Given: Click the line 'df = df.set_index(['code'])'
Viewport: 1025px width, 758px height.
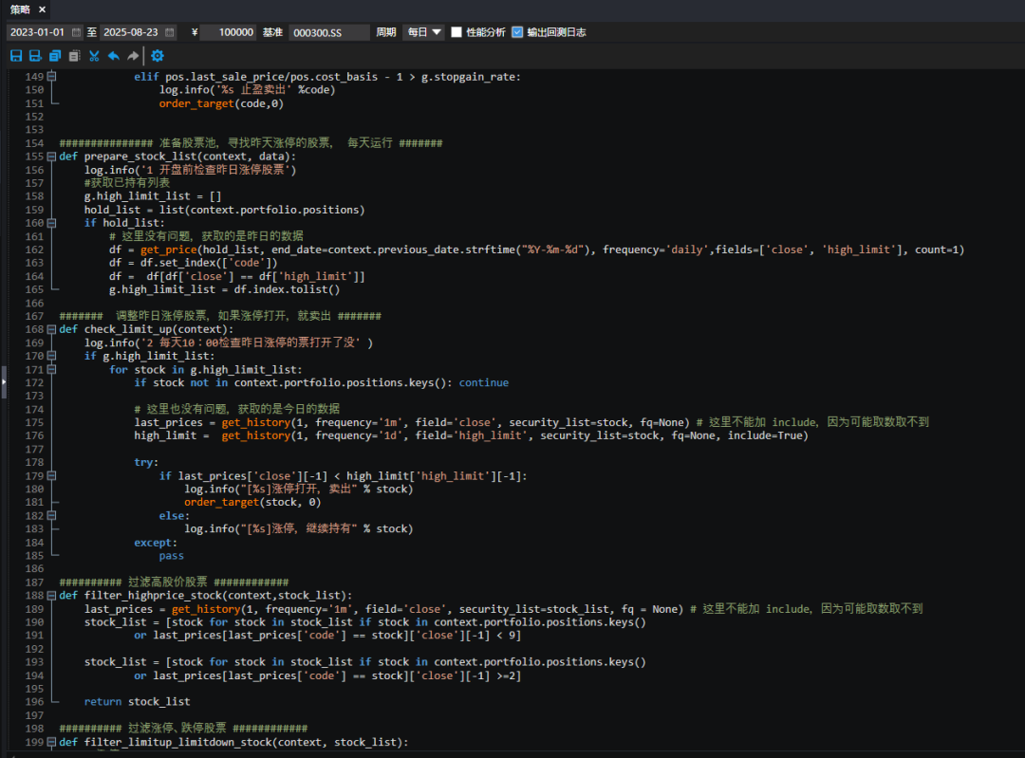Looking at the screenshot, I should coord(194,263).
